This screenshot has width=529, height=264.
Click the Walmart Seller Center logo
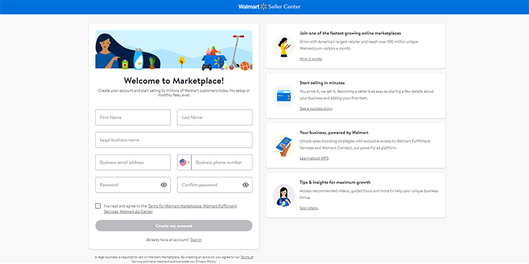pos(264,7)
